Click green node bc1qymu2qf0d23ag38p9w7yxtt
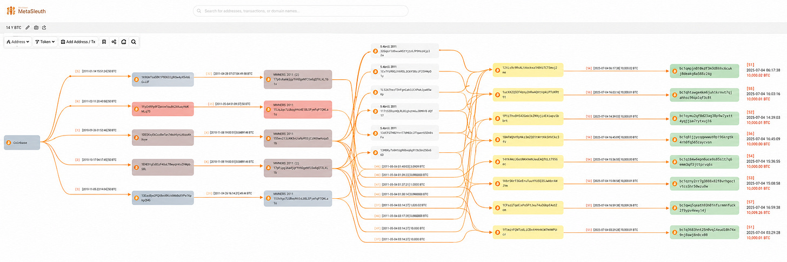Screen dimensions: 787x262 coord(704,118)
